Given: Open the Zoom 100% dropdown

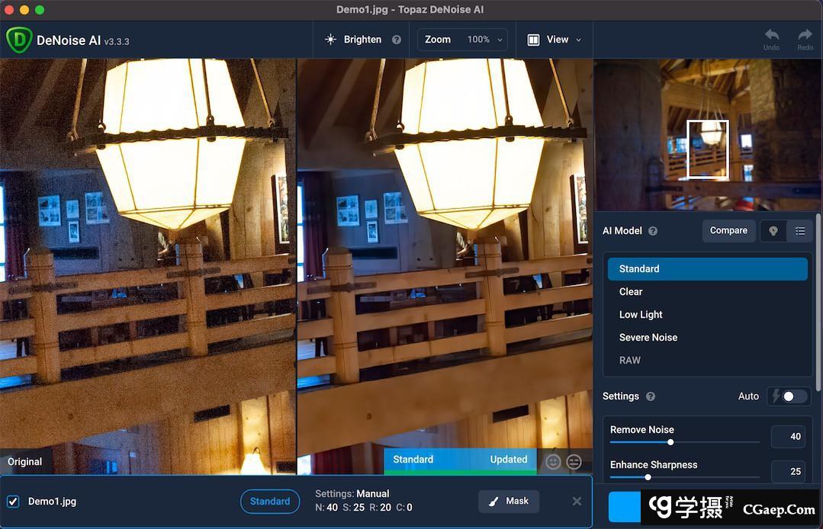Looking at the screenshot, I should [x=462, y=40].
